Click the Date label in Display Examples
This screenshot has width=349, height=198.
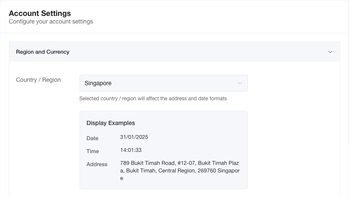92,138
